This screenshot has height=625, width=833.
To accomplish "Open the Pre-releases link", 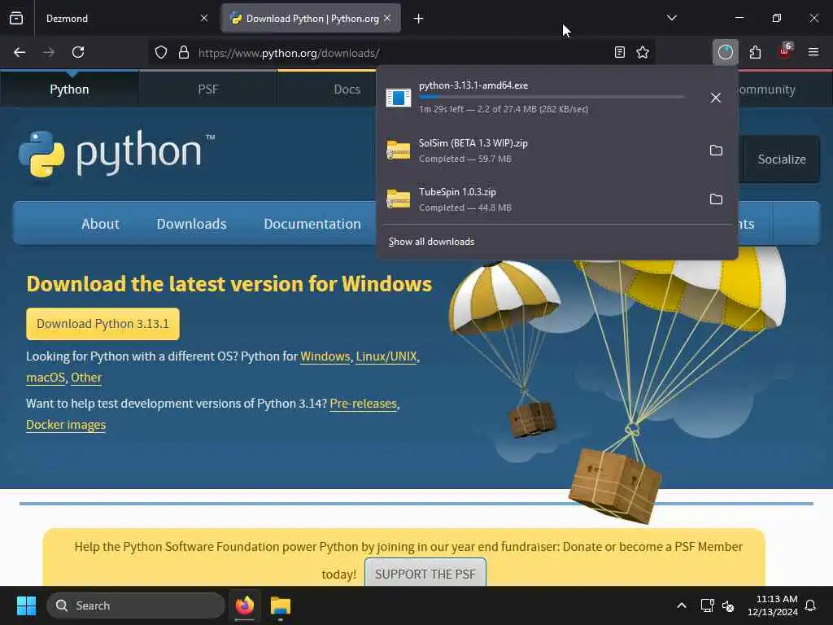I will pyautogui.click(x=364, y=404).
